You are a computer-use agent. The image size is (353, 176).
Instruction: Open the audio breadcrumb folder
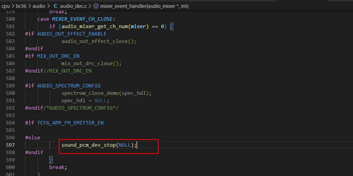(x=39, y=6)
